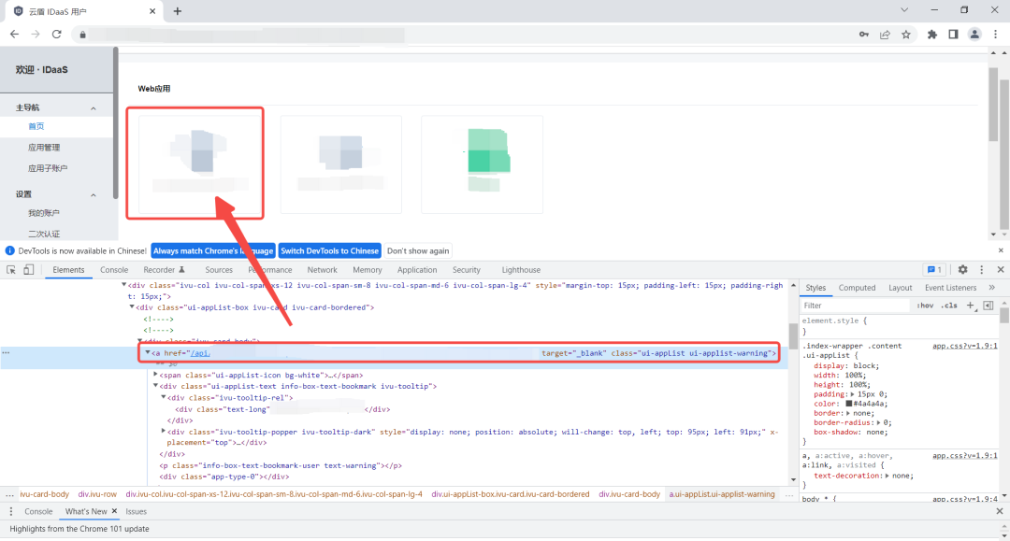The height and width of the screenshot is (541, 1010).
Task: Open 应用管理 in the sidebar
Action: coord(44,148)
